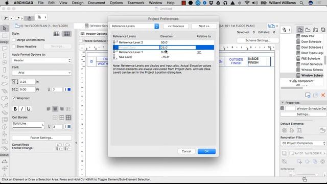Screen dimensions: 327x184
Task: Open Spotlight search in the menu bar
Action: tap(301, 3)
